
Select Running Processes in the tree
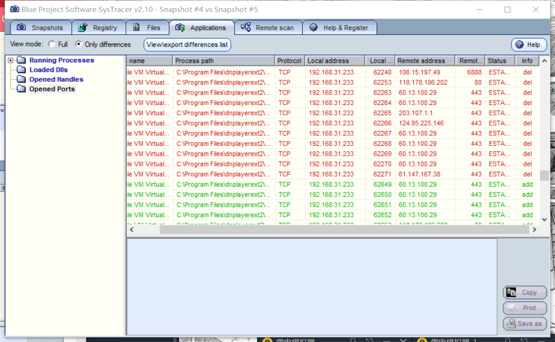tap(62, 60)
